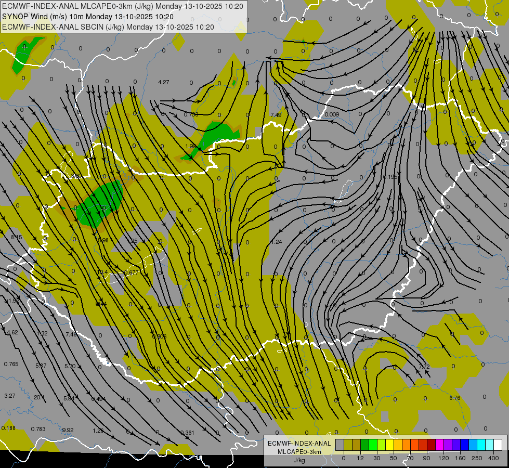Click the map value 0.703

pyautogui.click(x=191, y=114)
